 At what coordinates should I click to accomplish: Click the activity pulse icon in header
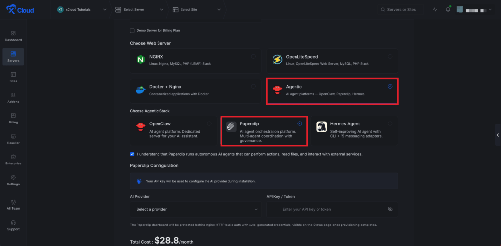point(435,10)
